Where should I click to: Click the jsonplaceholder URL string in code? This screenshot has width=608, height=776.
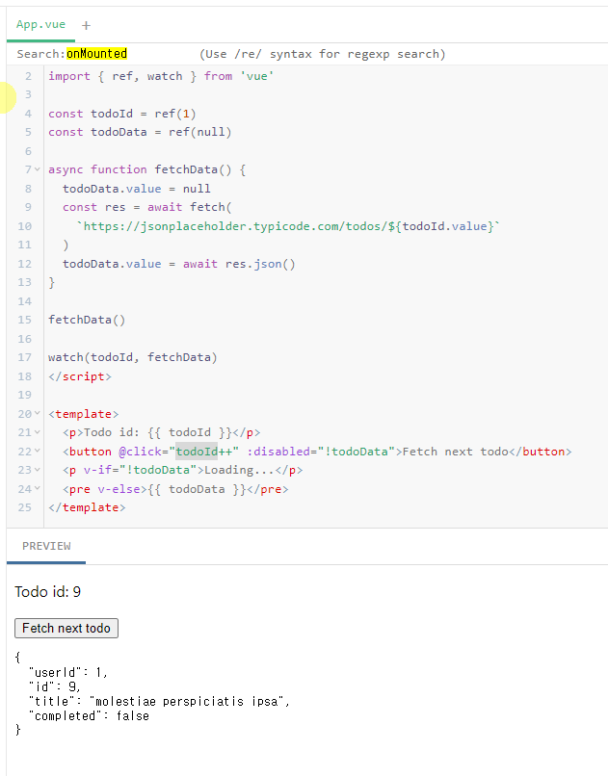coord(288,226)
